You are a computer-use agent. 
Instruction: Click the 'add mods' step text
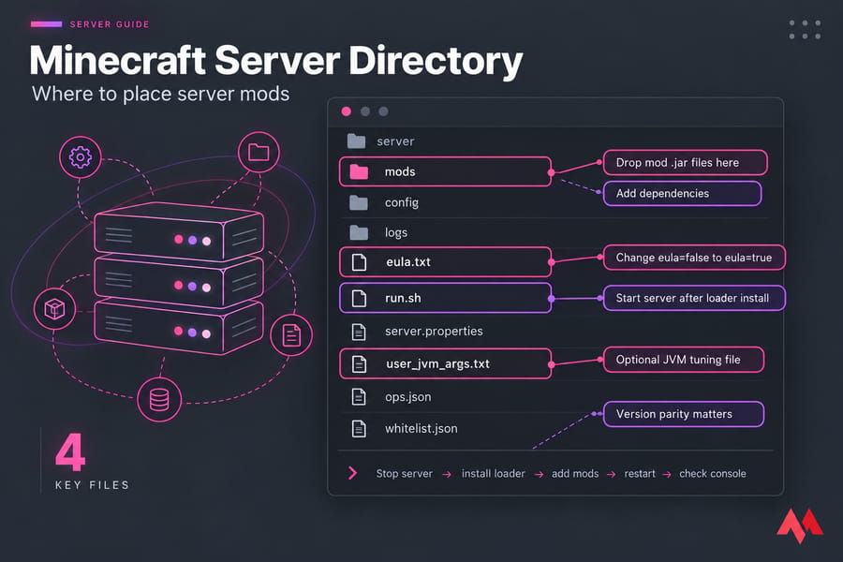[575, 474]
